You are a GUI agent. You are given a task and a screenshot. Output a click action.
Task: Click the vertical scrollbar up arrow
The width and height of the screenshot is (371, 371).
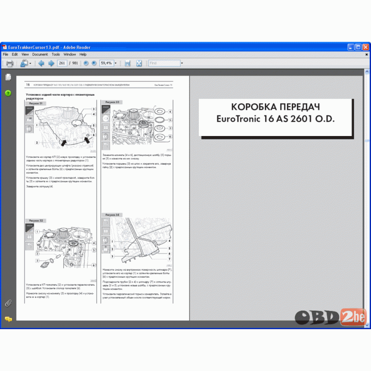(367, 71)
